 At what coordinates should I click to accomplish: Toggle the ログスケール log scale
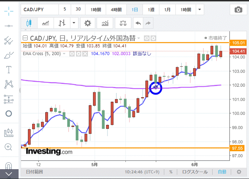[x=195, y=172]
